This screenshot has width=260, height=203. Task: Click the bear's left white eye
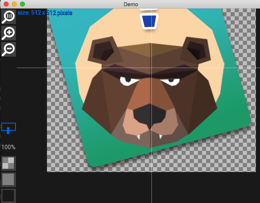tap(129, 80)
